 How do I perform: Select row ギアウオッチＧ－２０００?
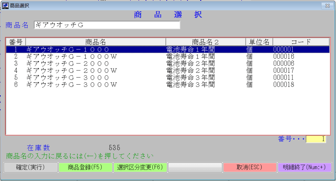[168, 64]
